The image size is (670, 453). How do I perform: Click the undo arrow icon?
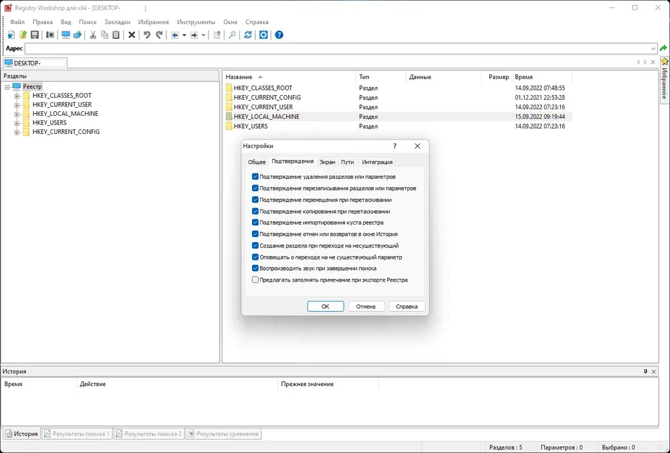(147, 35)
